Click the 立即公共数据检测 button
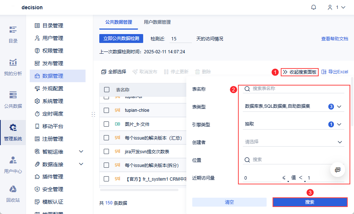354x214 pixels. tap(121, 38)
